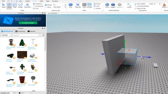Expand the Color dropdown arrow

point(84,9)
